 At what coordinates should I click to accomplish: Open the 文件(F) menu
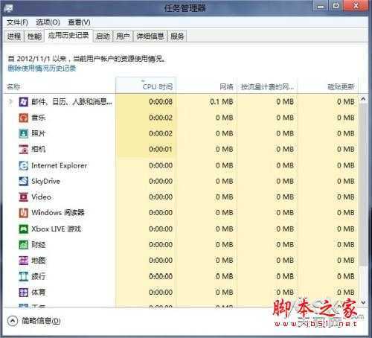pyautogui.click(x=17, y=22)
